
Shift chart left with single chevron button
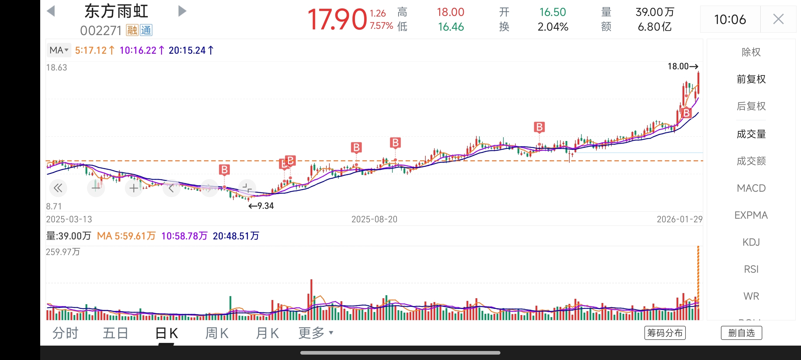[171, 188]
